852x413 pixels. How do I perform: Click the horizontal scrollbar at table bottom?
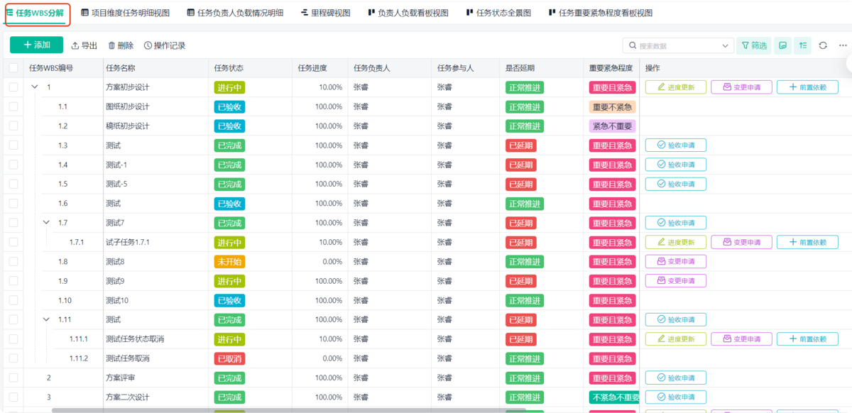(x=290, y=410)
